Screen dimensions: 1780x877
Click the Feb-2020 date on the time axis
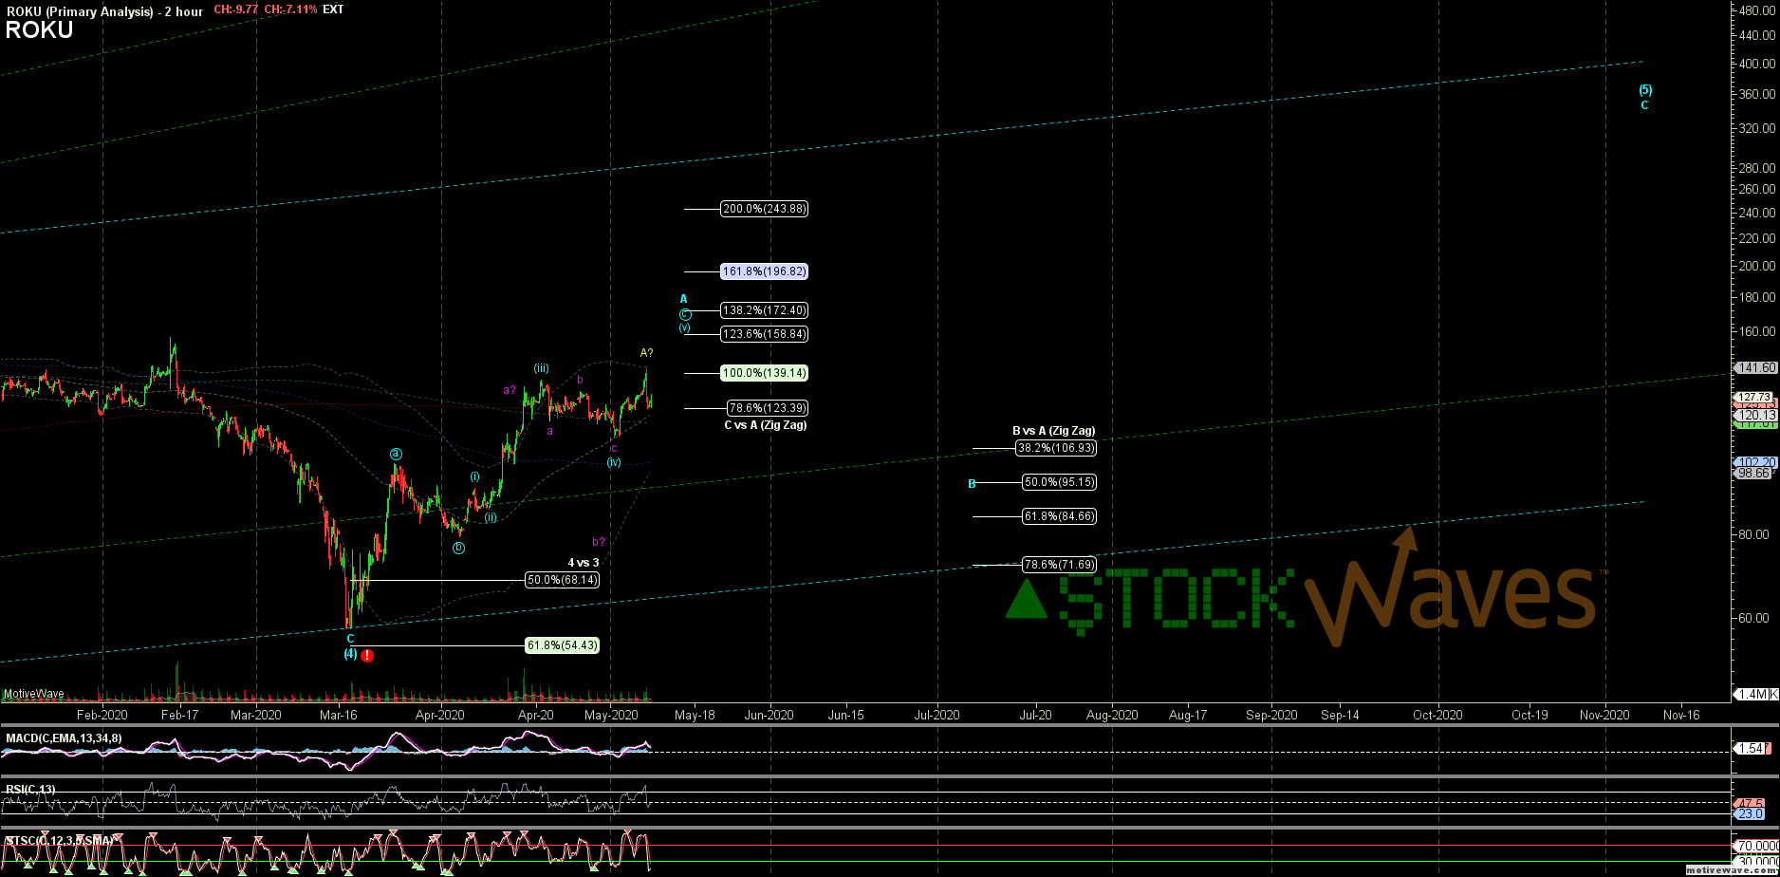pos(102,715)
